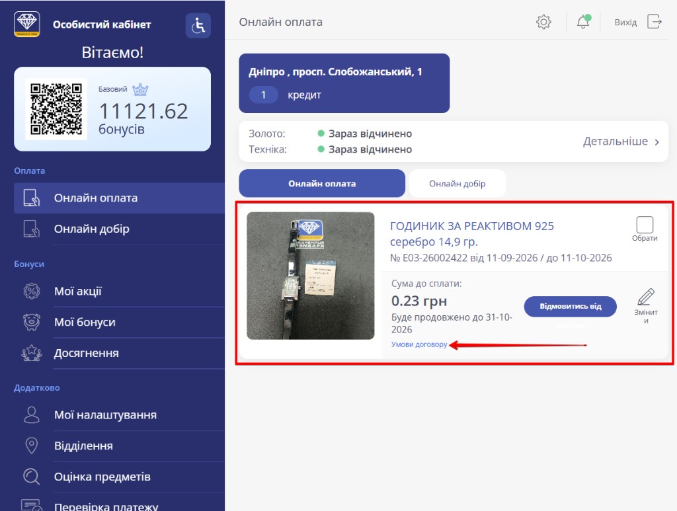This screenshot has width=677, height=511.
Task: Click the 11121.62 bonus balance
Action: coord(143,111)
